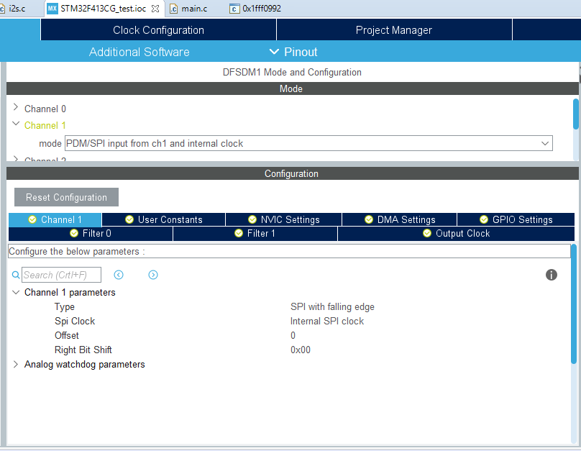Click green check icon on Filter 0 tab
The height and width of the screenshot is (451, 581).
(x=74, y=233)
